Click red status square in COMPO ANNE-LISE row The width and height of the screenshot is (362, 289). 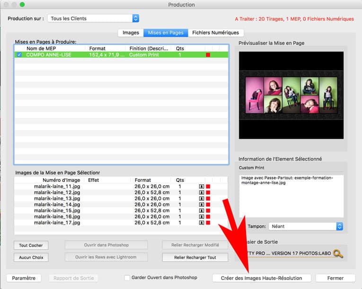[208, 55]
